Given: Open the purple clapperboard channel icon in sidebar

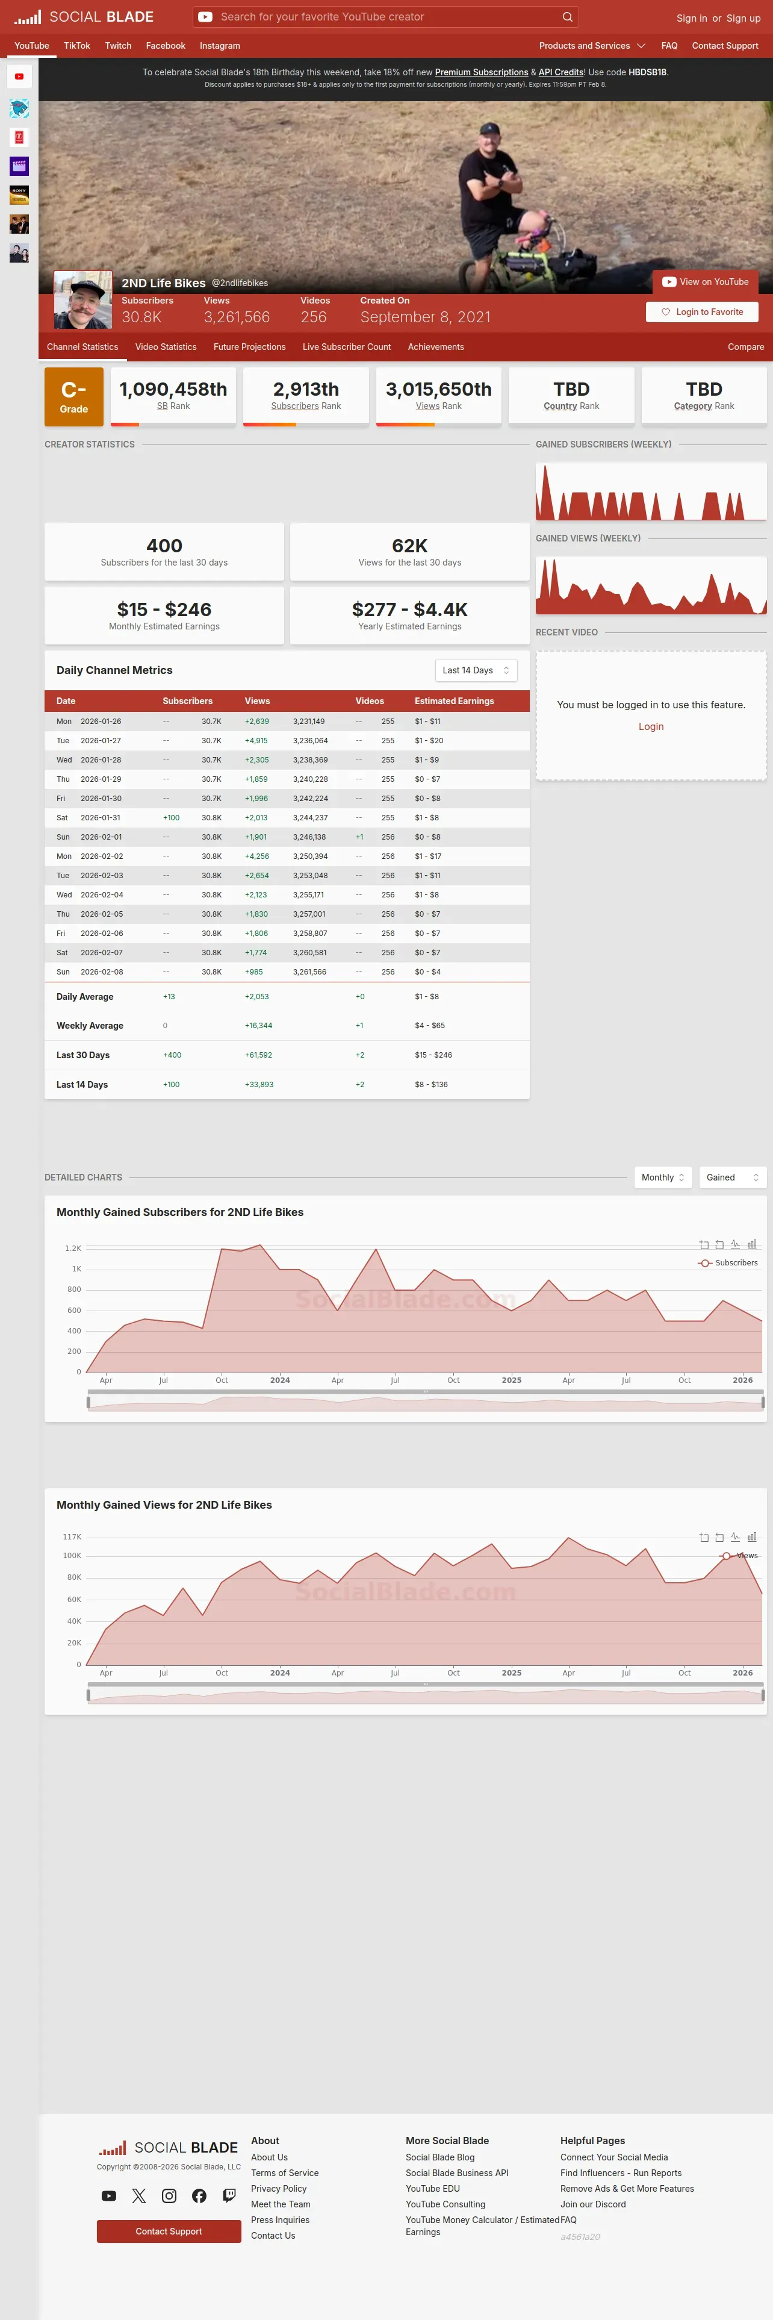Looking at the screenshot, I should (19, 166).
